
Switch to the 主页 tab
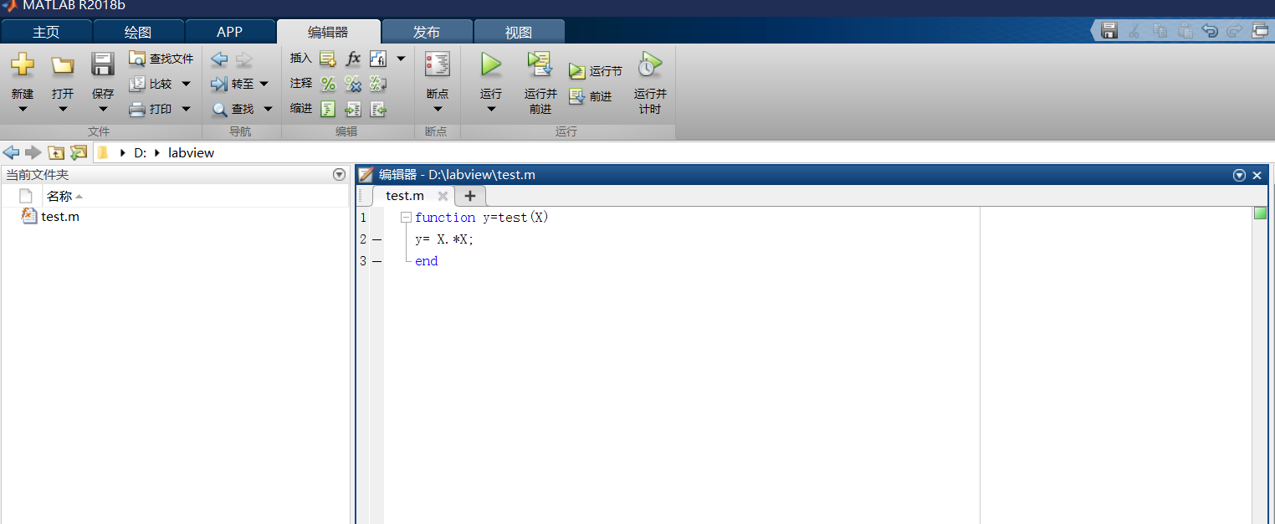47,32
